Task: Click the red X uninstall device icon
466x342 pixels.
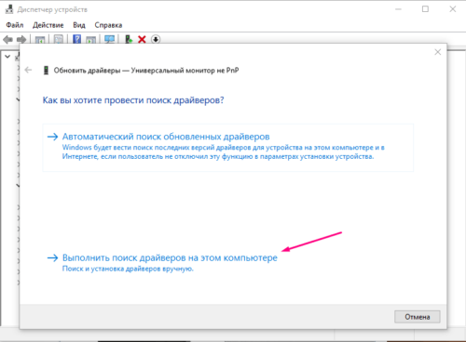Action: 142,39
